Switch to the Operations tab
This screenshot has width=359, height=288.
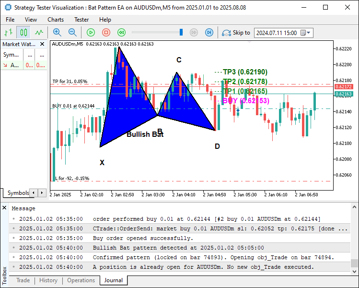tap(81, 280)
